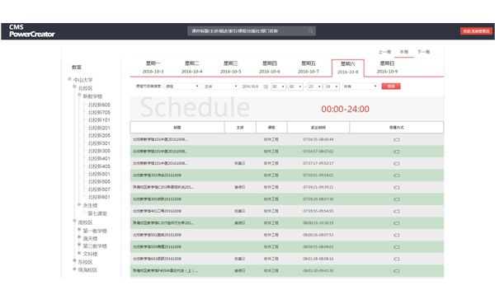Open the calendar icon beside 2016-10-8
495x304 pixels.
(266, 87)
